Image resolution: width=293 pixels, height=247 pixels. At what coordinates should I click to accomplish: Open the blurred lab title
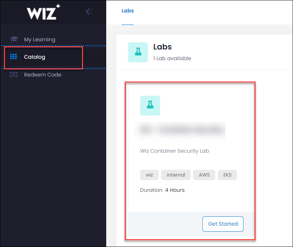(181, 130)
